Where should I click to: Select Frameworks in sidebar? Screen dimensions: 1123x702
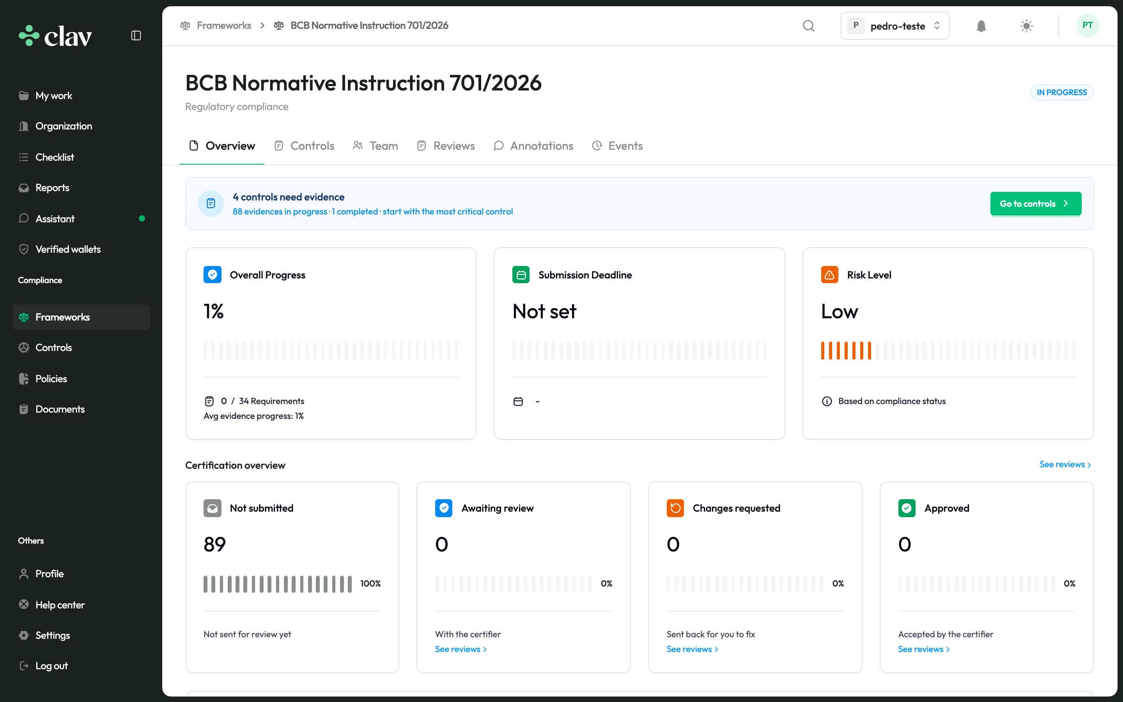(x=81, y=317)
